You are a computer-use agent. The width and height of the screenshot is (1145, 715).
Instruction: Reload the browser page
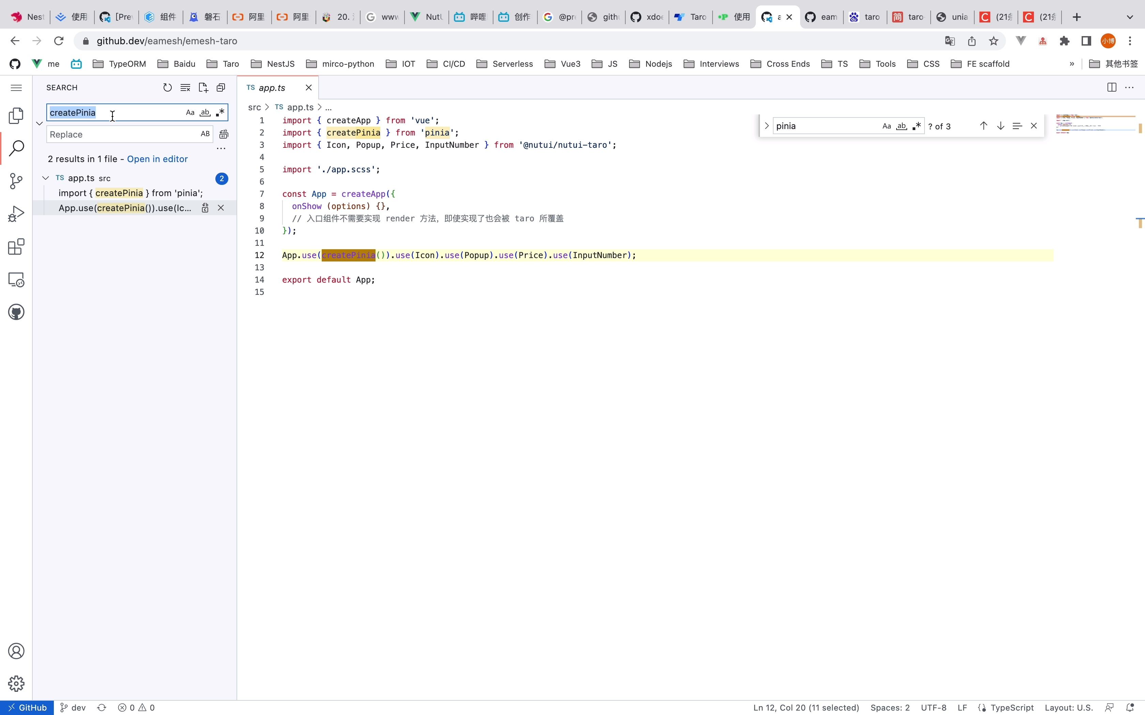(59, 41)
